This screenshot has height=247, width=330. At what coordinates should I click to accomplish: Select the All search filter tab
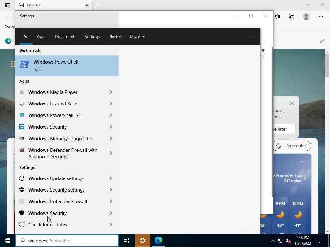26,37
